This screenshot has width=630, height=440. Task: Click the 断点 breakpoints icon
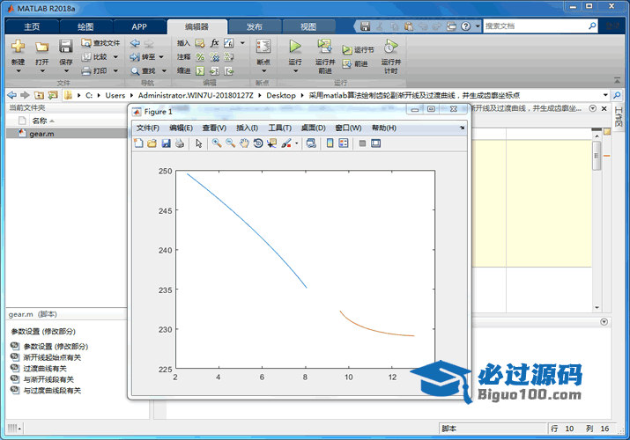pyautogui.click(x=263, y=46)
